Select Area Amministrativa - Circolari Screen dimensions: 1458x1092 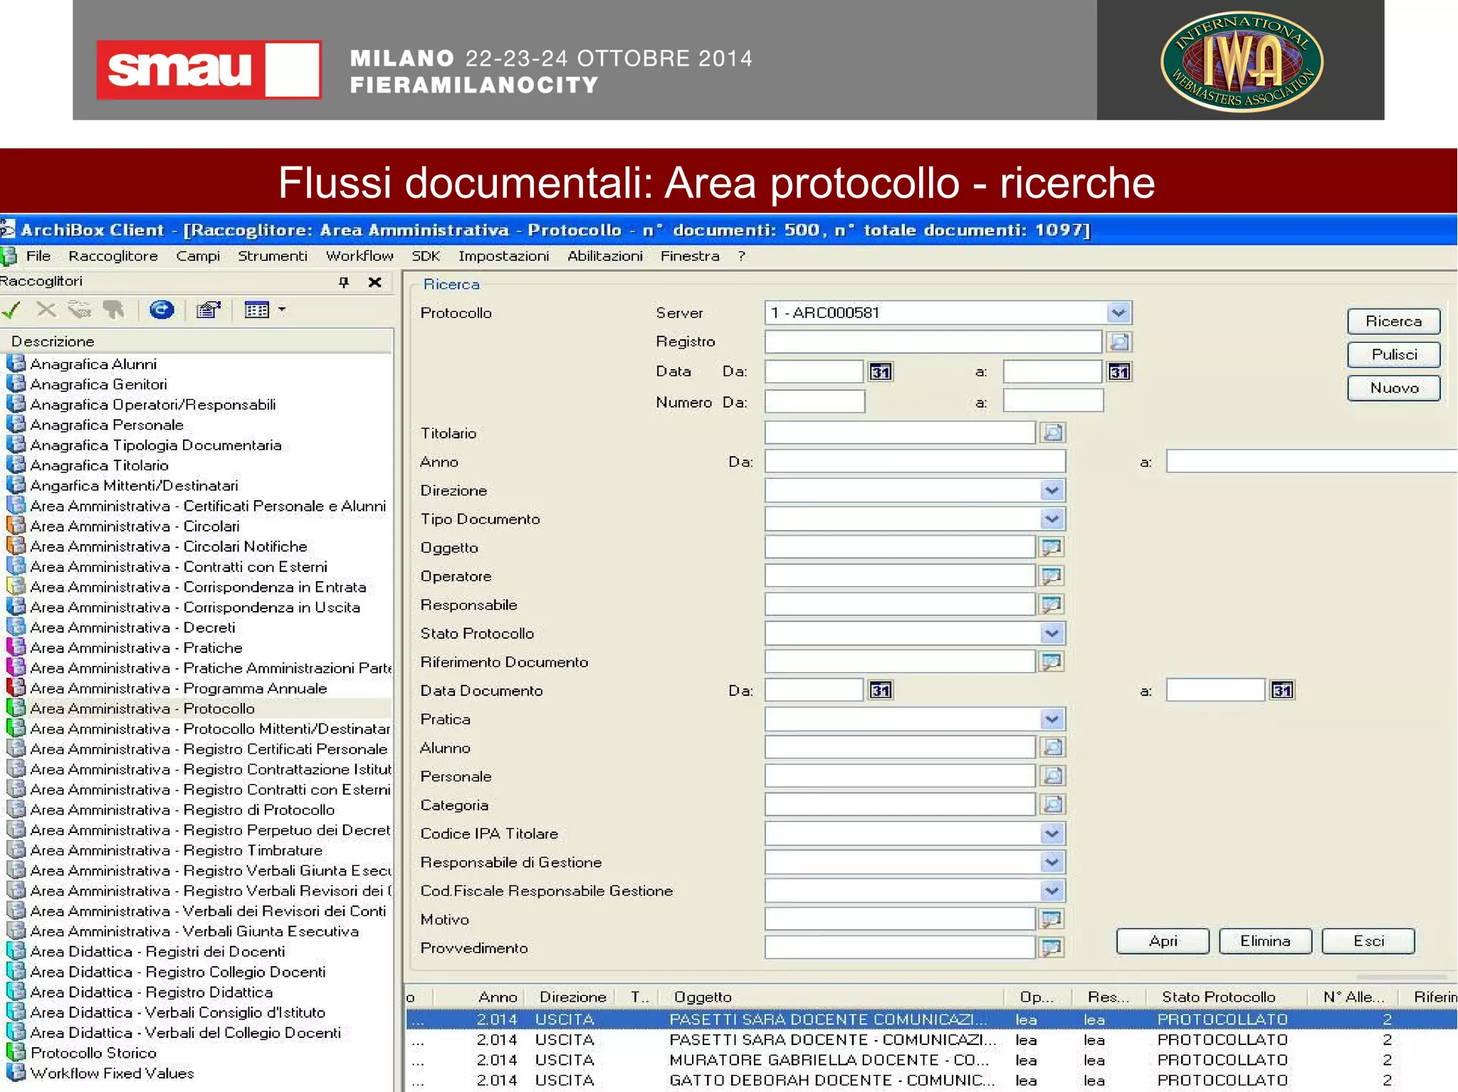135,526
